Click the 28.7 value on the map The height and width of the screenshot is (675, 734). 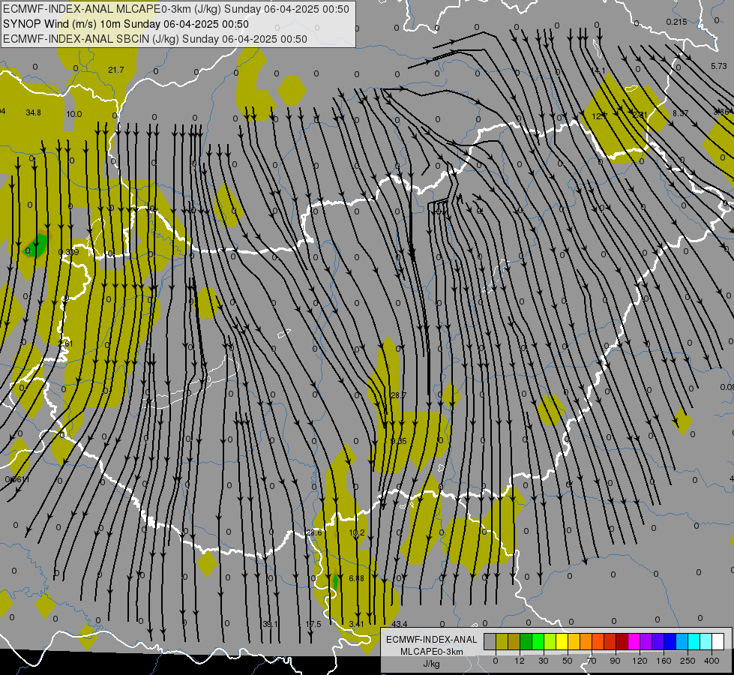click(x=398, y=395)
